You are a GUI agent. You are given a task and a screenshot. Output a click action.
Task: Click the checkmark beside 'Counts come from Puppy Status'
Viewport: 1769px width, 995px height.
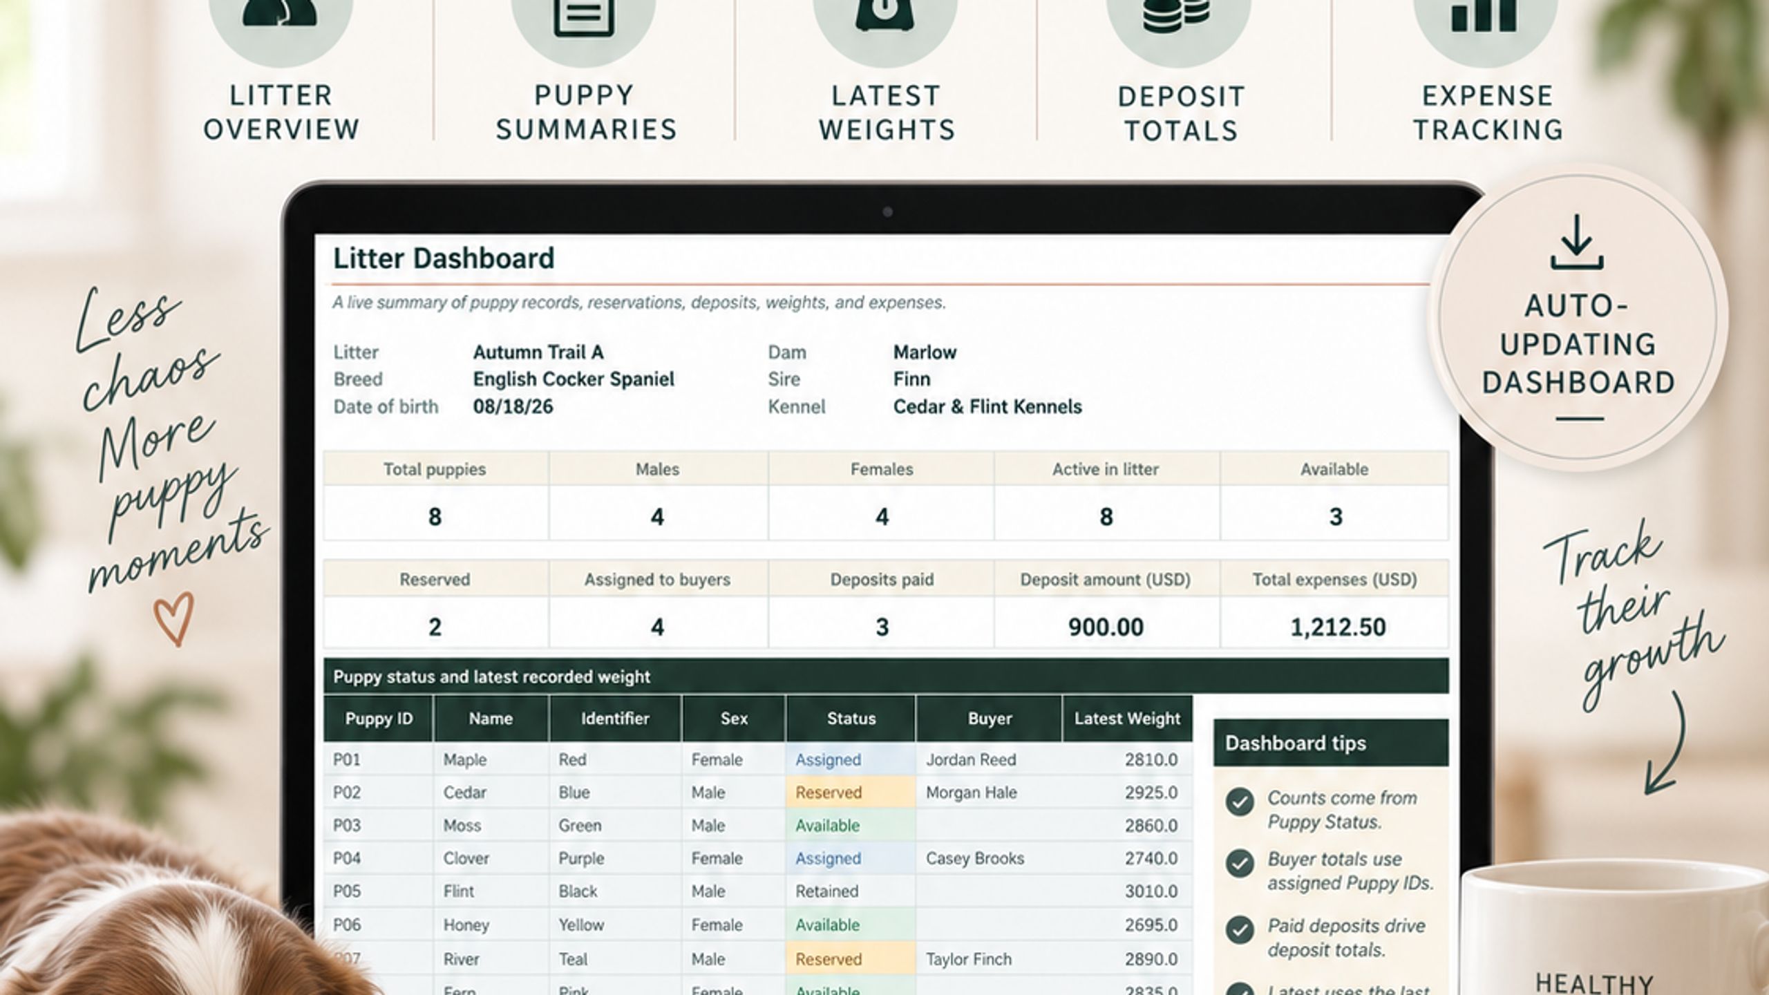click(1240, 802)
